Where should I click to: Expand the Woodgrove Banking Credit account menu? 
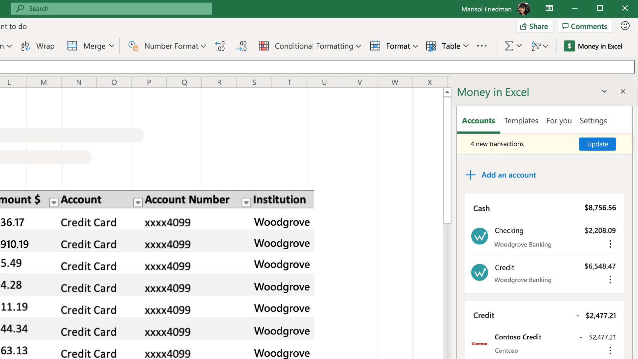click(610, 280)
